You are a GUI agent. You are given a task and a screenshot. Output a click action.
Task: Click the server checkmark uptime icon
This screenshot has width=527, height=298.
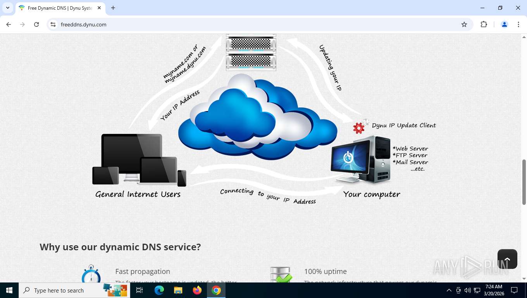point(281,274)
